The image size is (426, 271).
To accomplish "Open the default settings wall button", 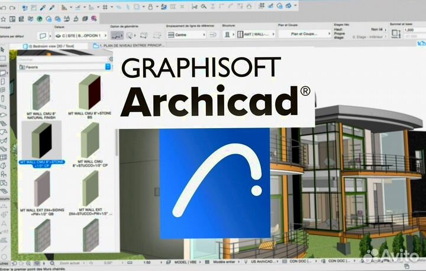I will tap(43, 35).
